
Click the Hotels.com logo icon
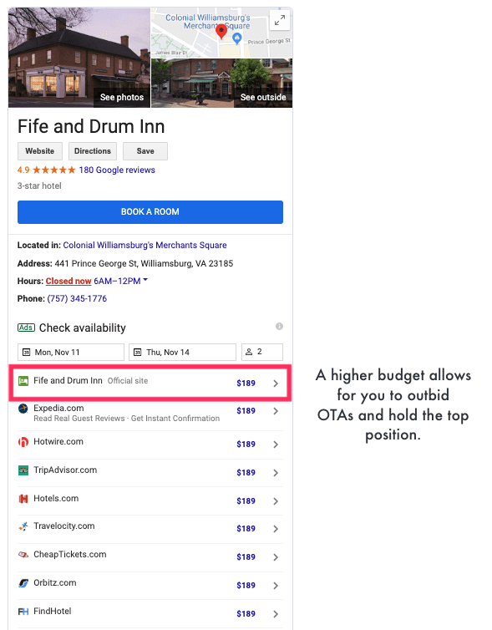coord(23,499)
